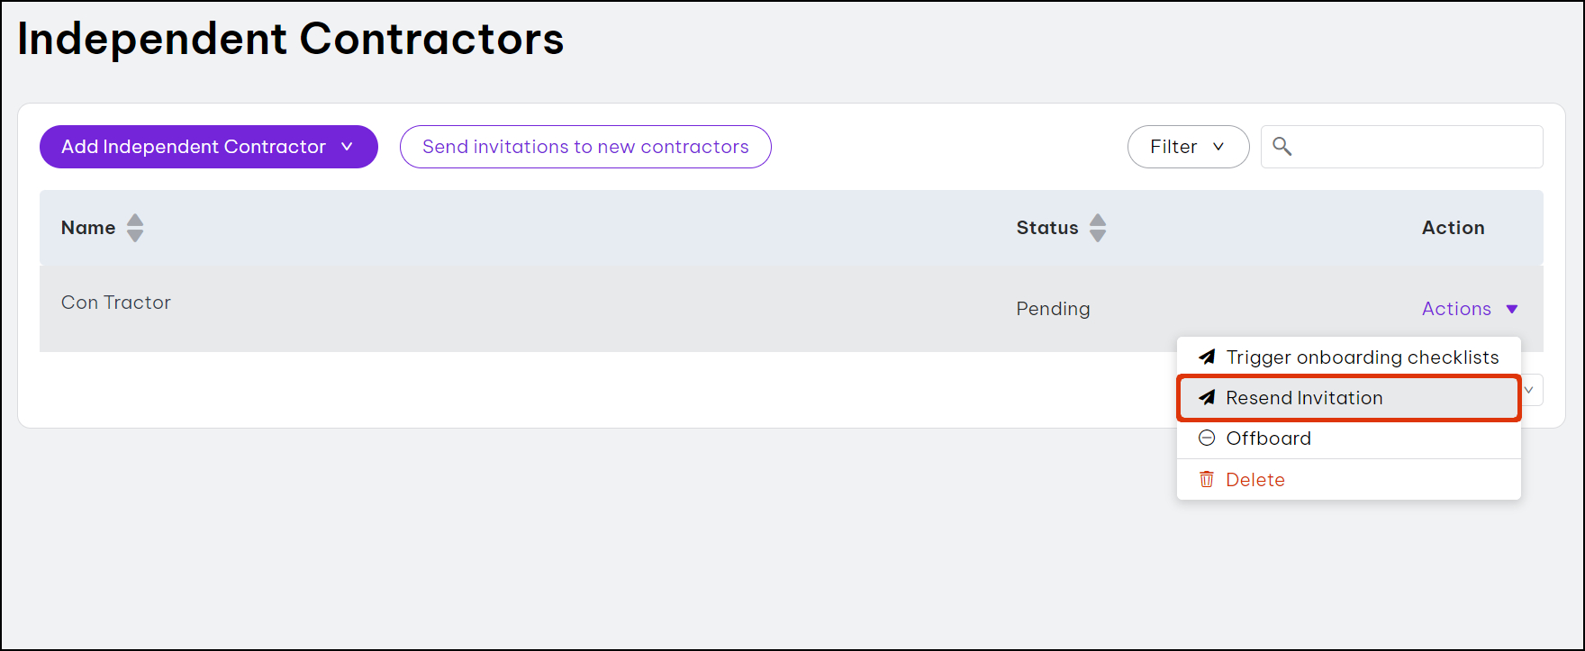Select the Offboard menu option
This screenshot has height=651, width=1585.
pyautogui.click(x=1268, y=439)
